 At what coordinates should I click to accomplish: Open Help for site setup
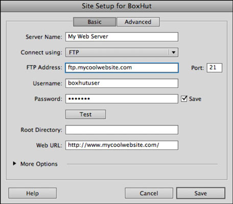pos(32,193)
